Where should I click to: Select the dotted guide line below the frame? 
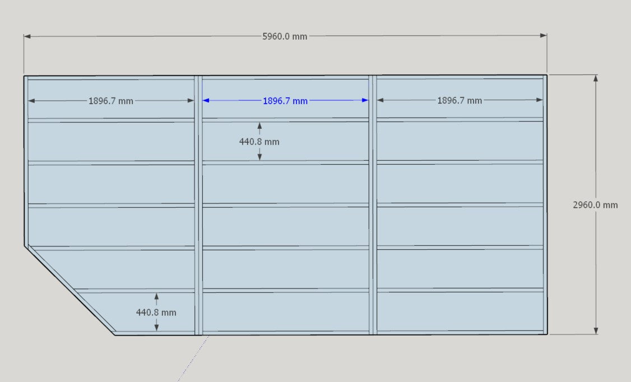[193, 358]
